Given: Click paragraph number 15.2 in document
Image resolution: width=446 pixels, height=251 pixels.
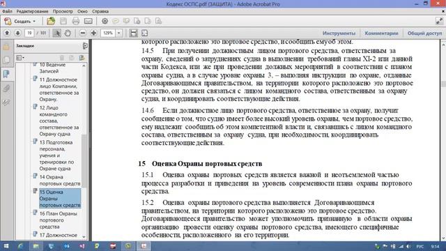Looking at the screenshot, I should (148, 203).
